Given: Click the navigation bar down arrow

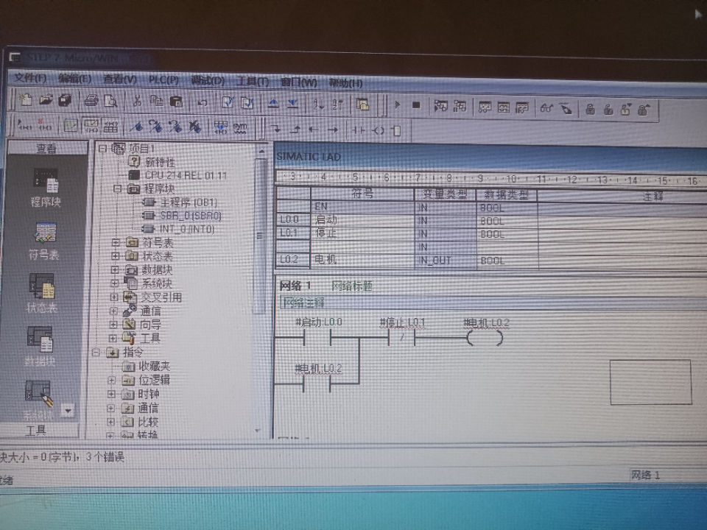Looking at the screenshot, I should [68, 411].
